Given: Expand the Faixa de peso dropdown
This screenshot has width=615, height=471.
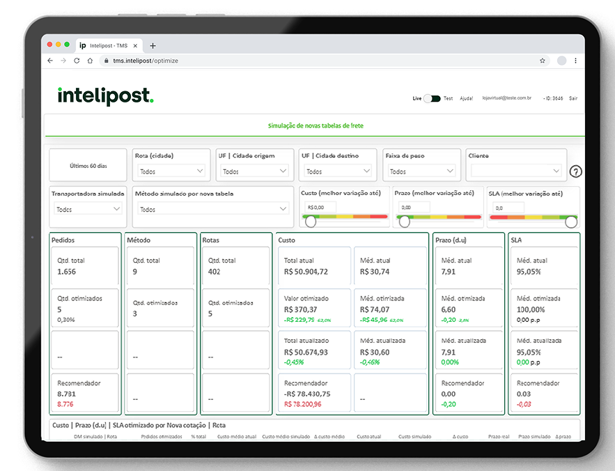Looking at the screenshot, I should (x=421, y=171).
